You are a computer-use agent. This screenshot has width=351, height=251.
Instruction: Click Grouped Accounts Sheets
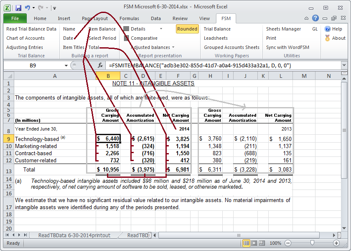click(x=231, y=47)
